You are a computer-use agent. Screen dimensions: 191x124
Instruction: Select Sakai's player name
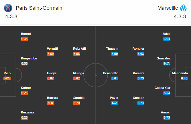click(166, 34)
